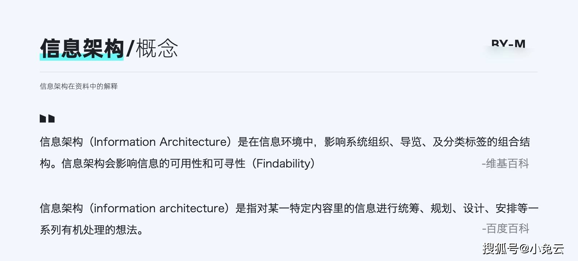Click the 搜狐号@小兔云 watermark
Viewport: 578px width, 261px height.
click(523, 249)
